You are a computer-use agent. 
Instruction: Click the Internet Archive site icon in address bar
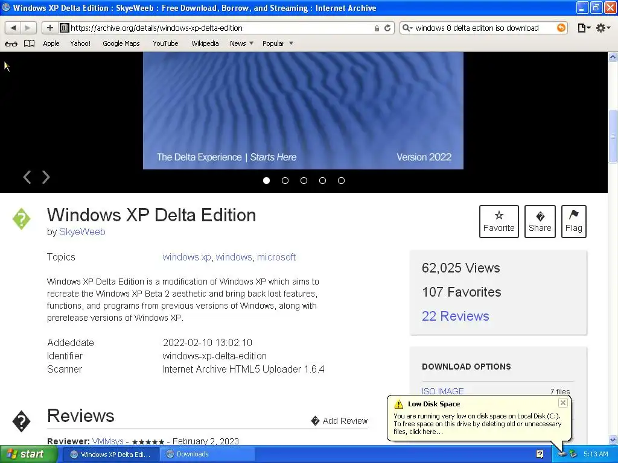point(64,28)
